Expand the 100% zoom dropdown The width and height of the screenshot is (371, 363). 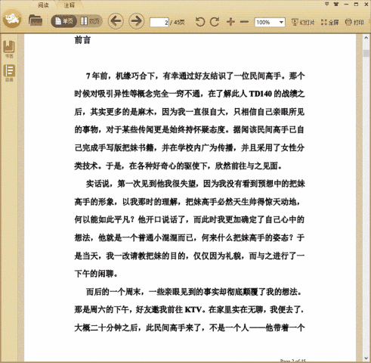pos(281,22)
